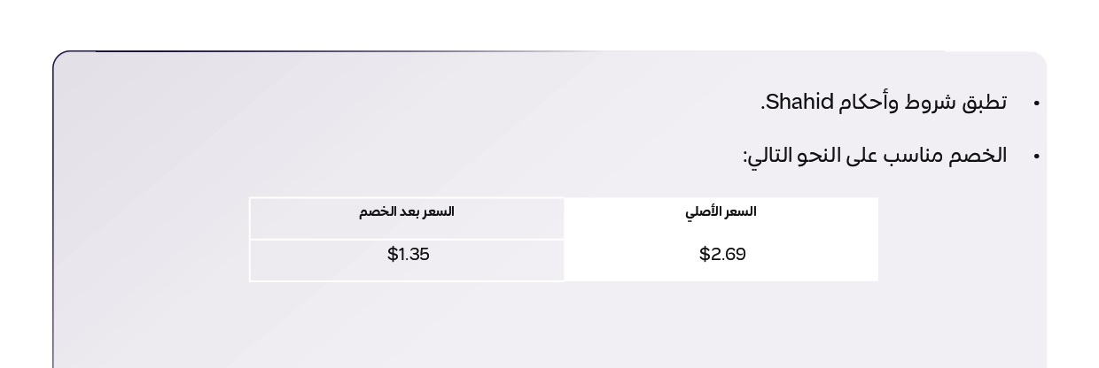Click the word "السعر" in the discounted price header
The height and width of the screenshot is (368, 1099).
tap(438, 211)
